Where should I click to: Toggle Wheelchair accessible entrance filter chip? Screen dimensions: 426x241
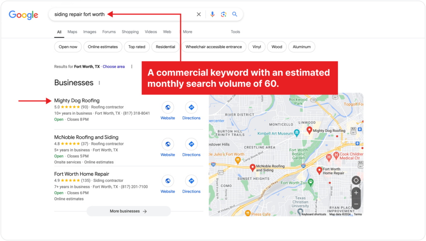coord(213,47)
